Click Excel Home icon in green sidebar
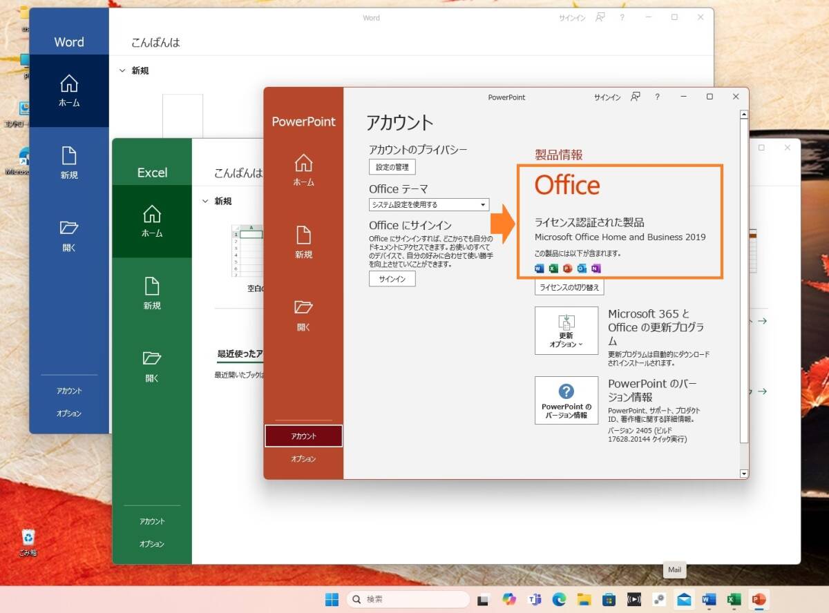 [152, 221]
